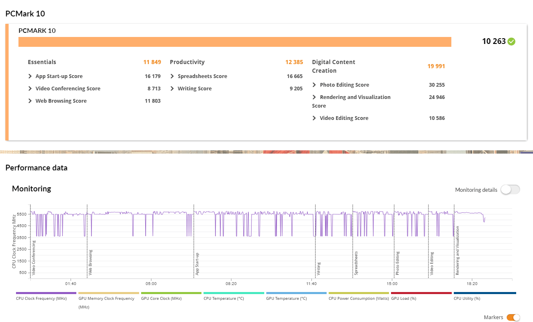This screenshot has width=533, height=322.
Task: Click the Performance data heading
Action: [37, 168]
